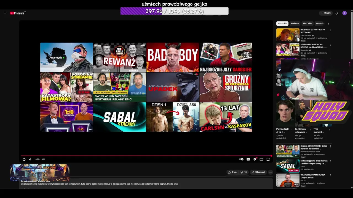Replay the finished video
This screenshot has height=198, width=353.
(24, 159)
